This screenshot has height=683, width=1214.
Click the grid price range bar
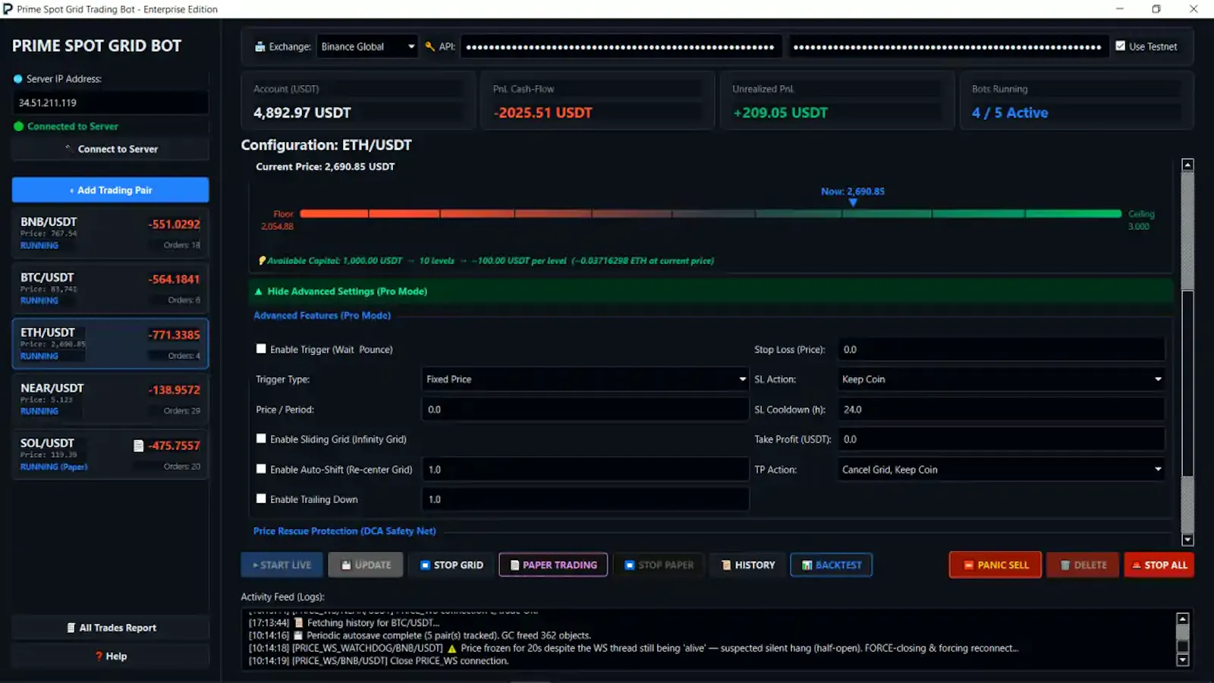(710, 214)
